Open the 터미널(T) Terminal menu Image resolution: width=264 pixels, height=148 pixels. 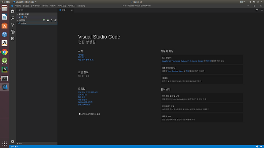(x=71, y=6)
